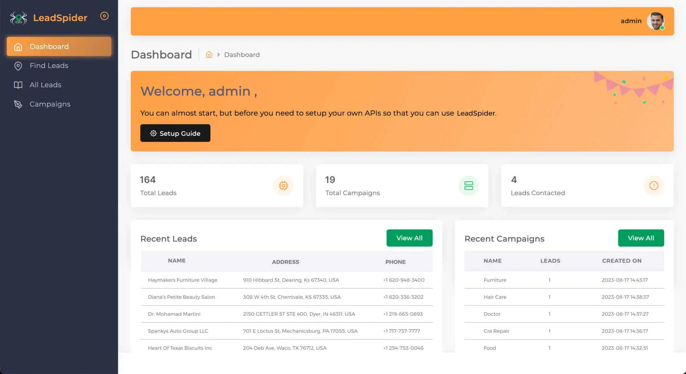Click the Hair Care campaign name
Viewport: 686px width, 374px height.
pos(495,297)
